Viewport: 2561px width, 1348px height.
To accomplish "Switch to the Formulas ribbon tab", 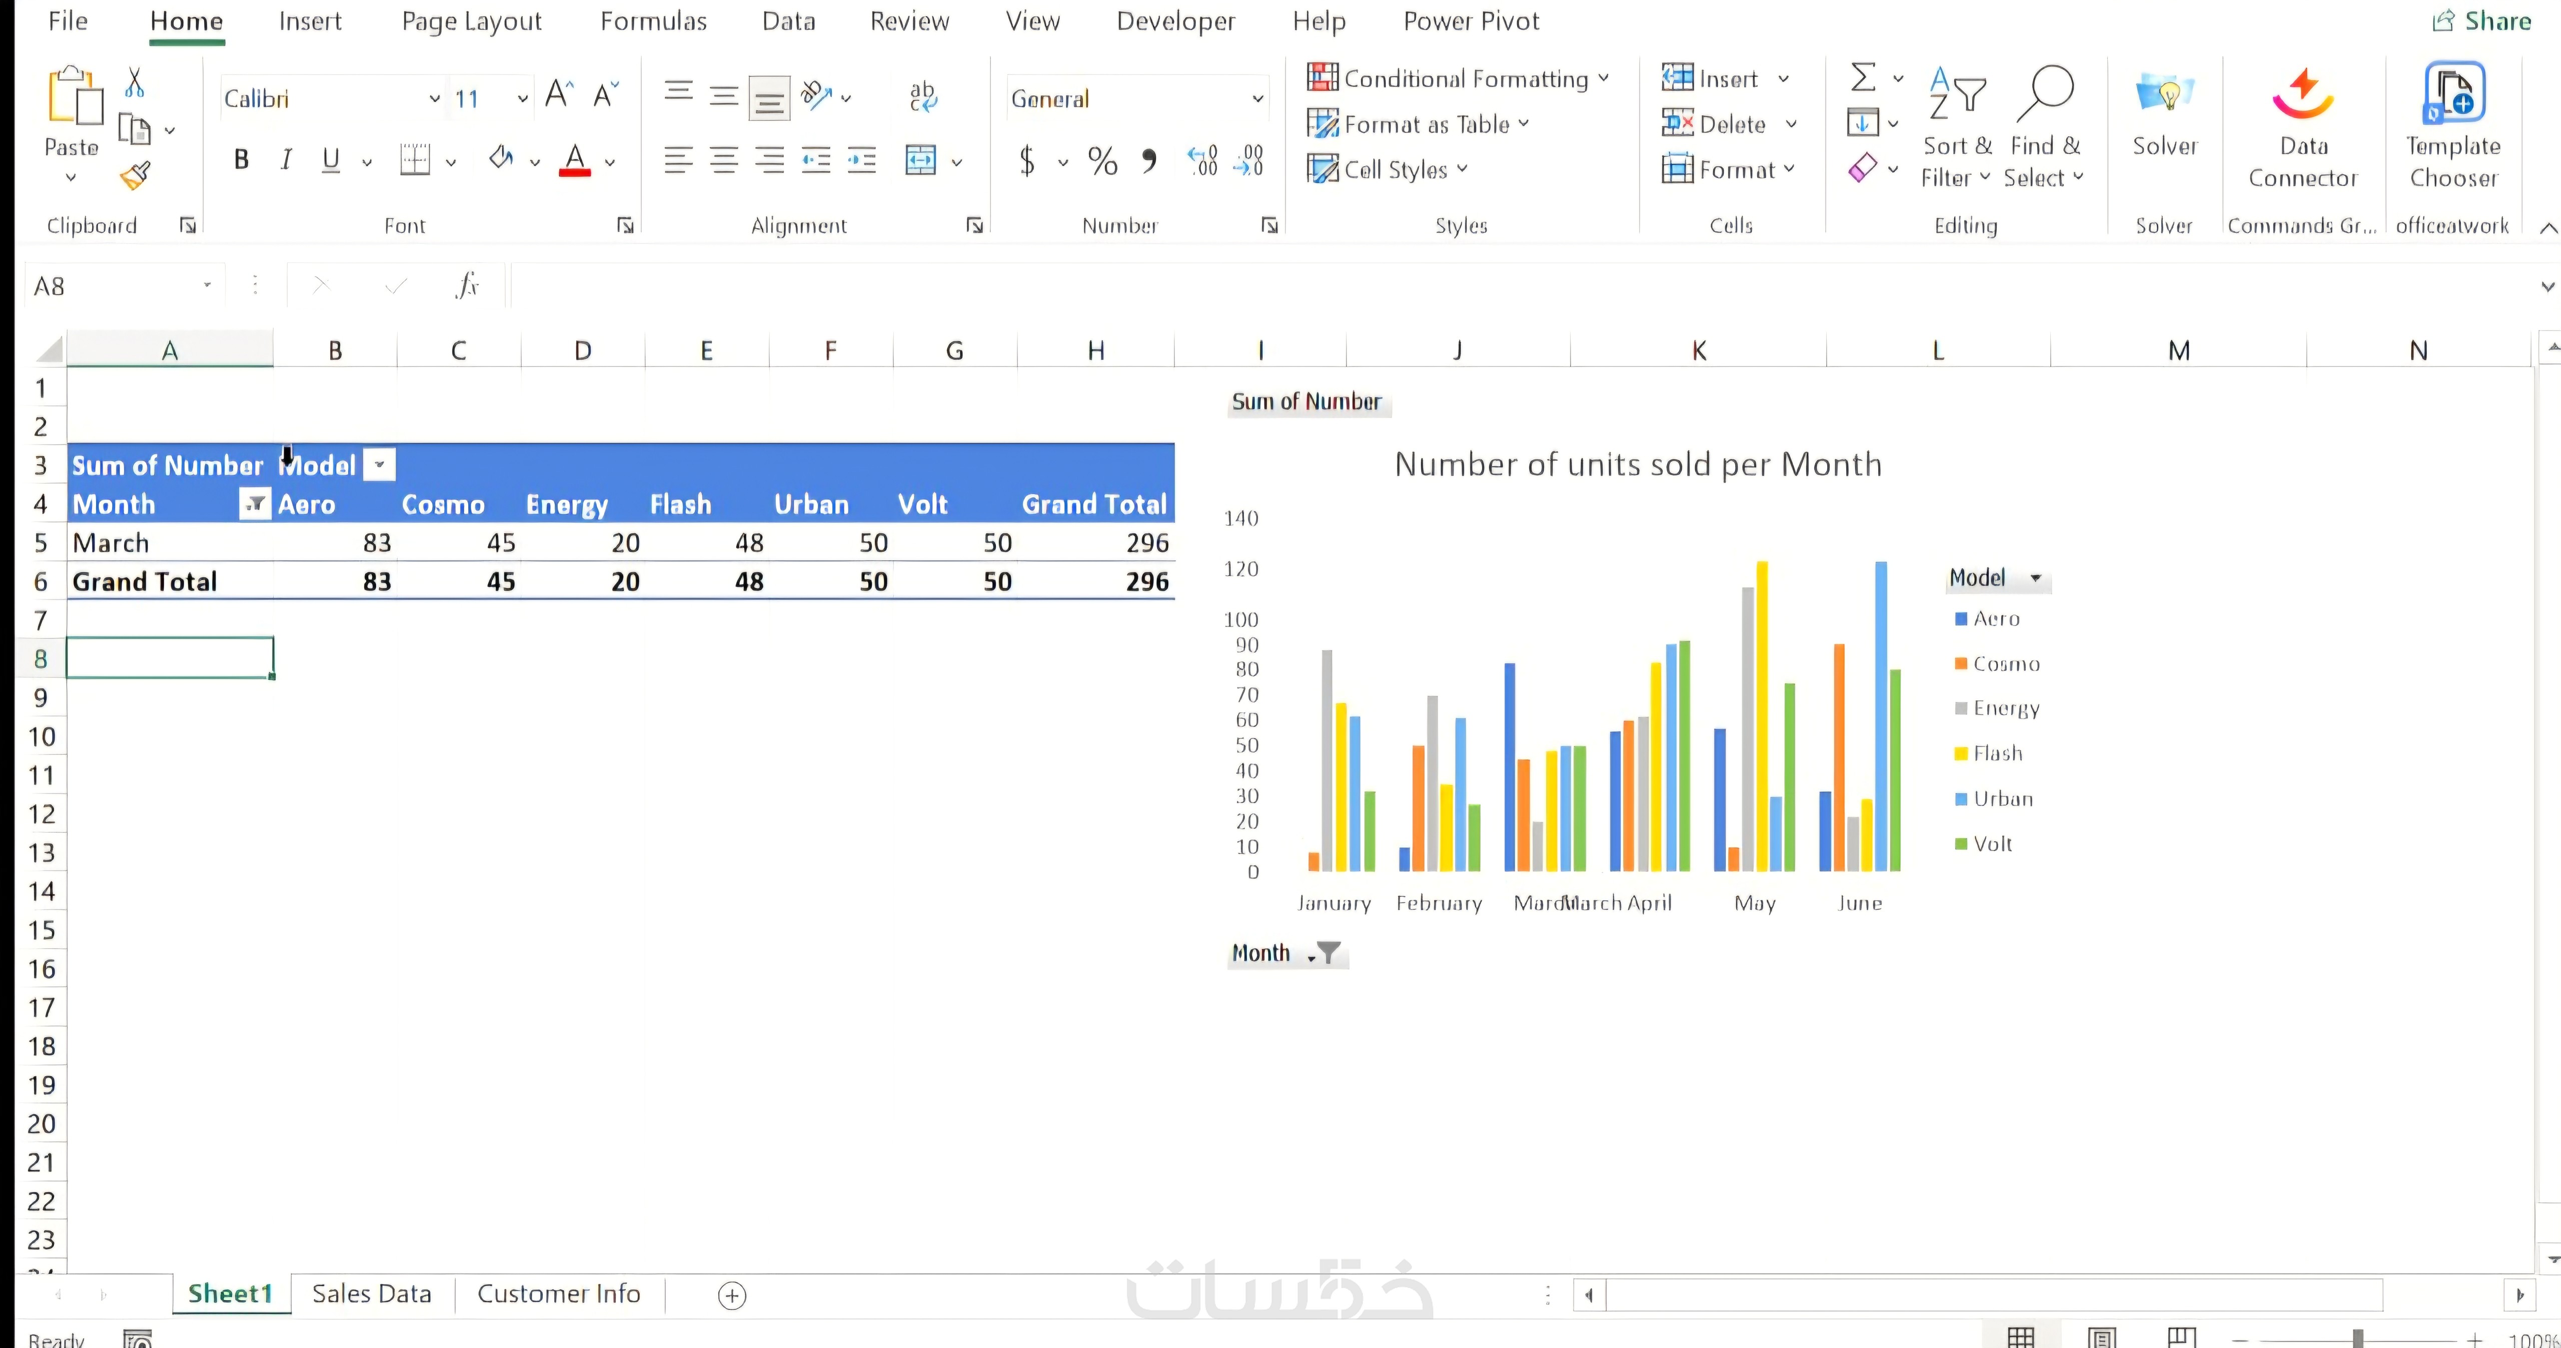I will 653,21.
